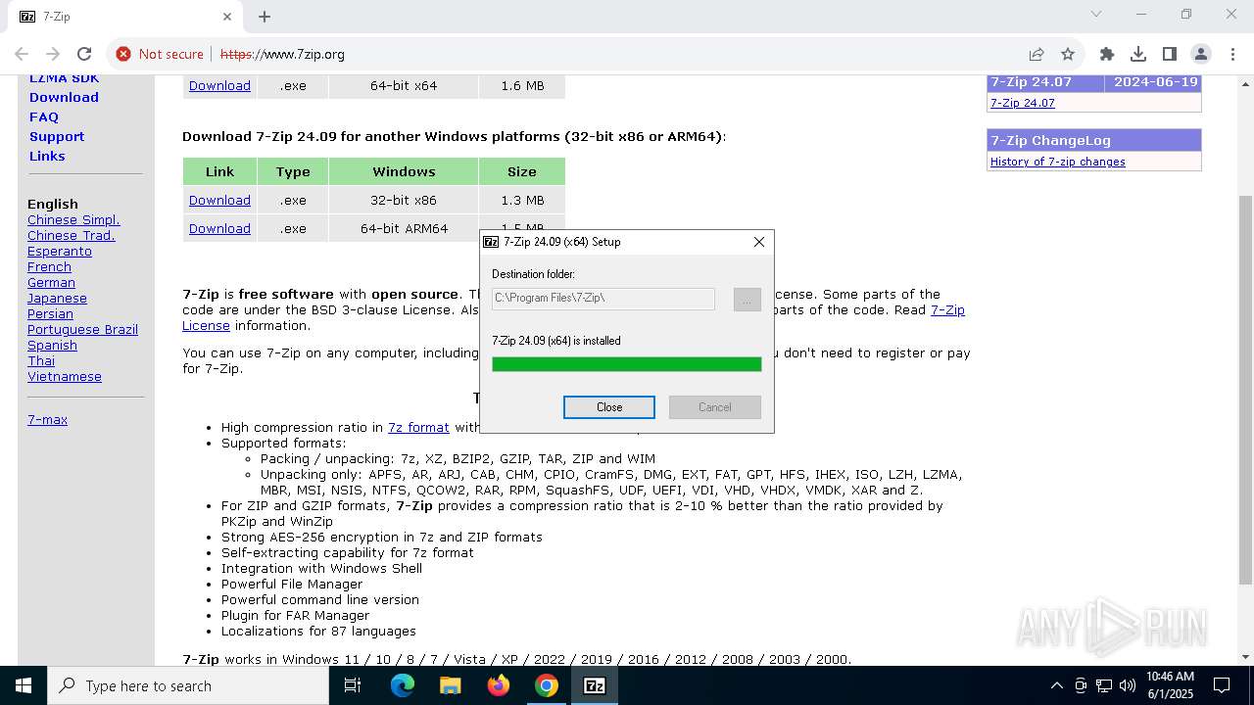Click the browse folder ellipsis button
The image size is (1254, 705).
click(747, 299)
